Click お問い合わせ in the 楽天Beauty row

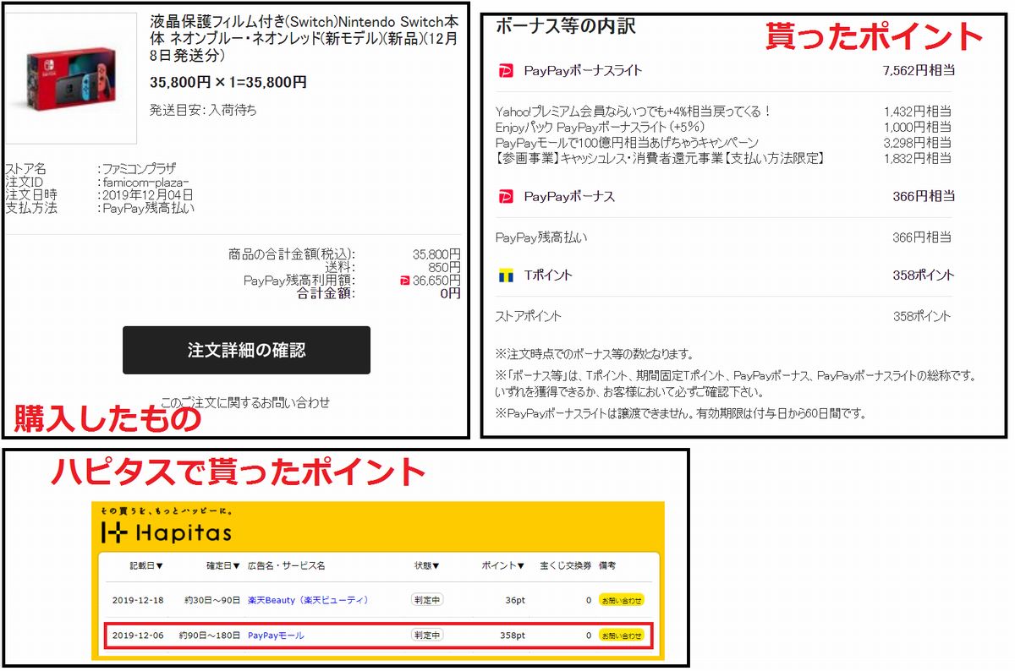click(622, 600)
